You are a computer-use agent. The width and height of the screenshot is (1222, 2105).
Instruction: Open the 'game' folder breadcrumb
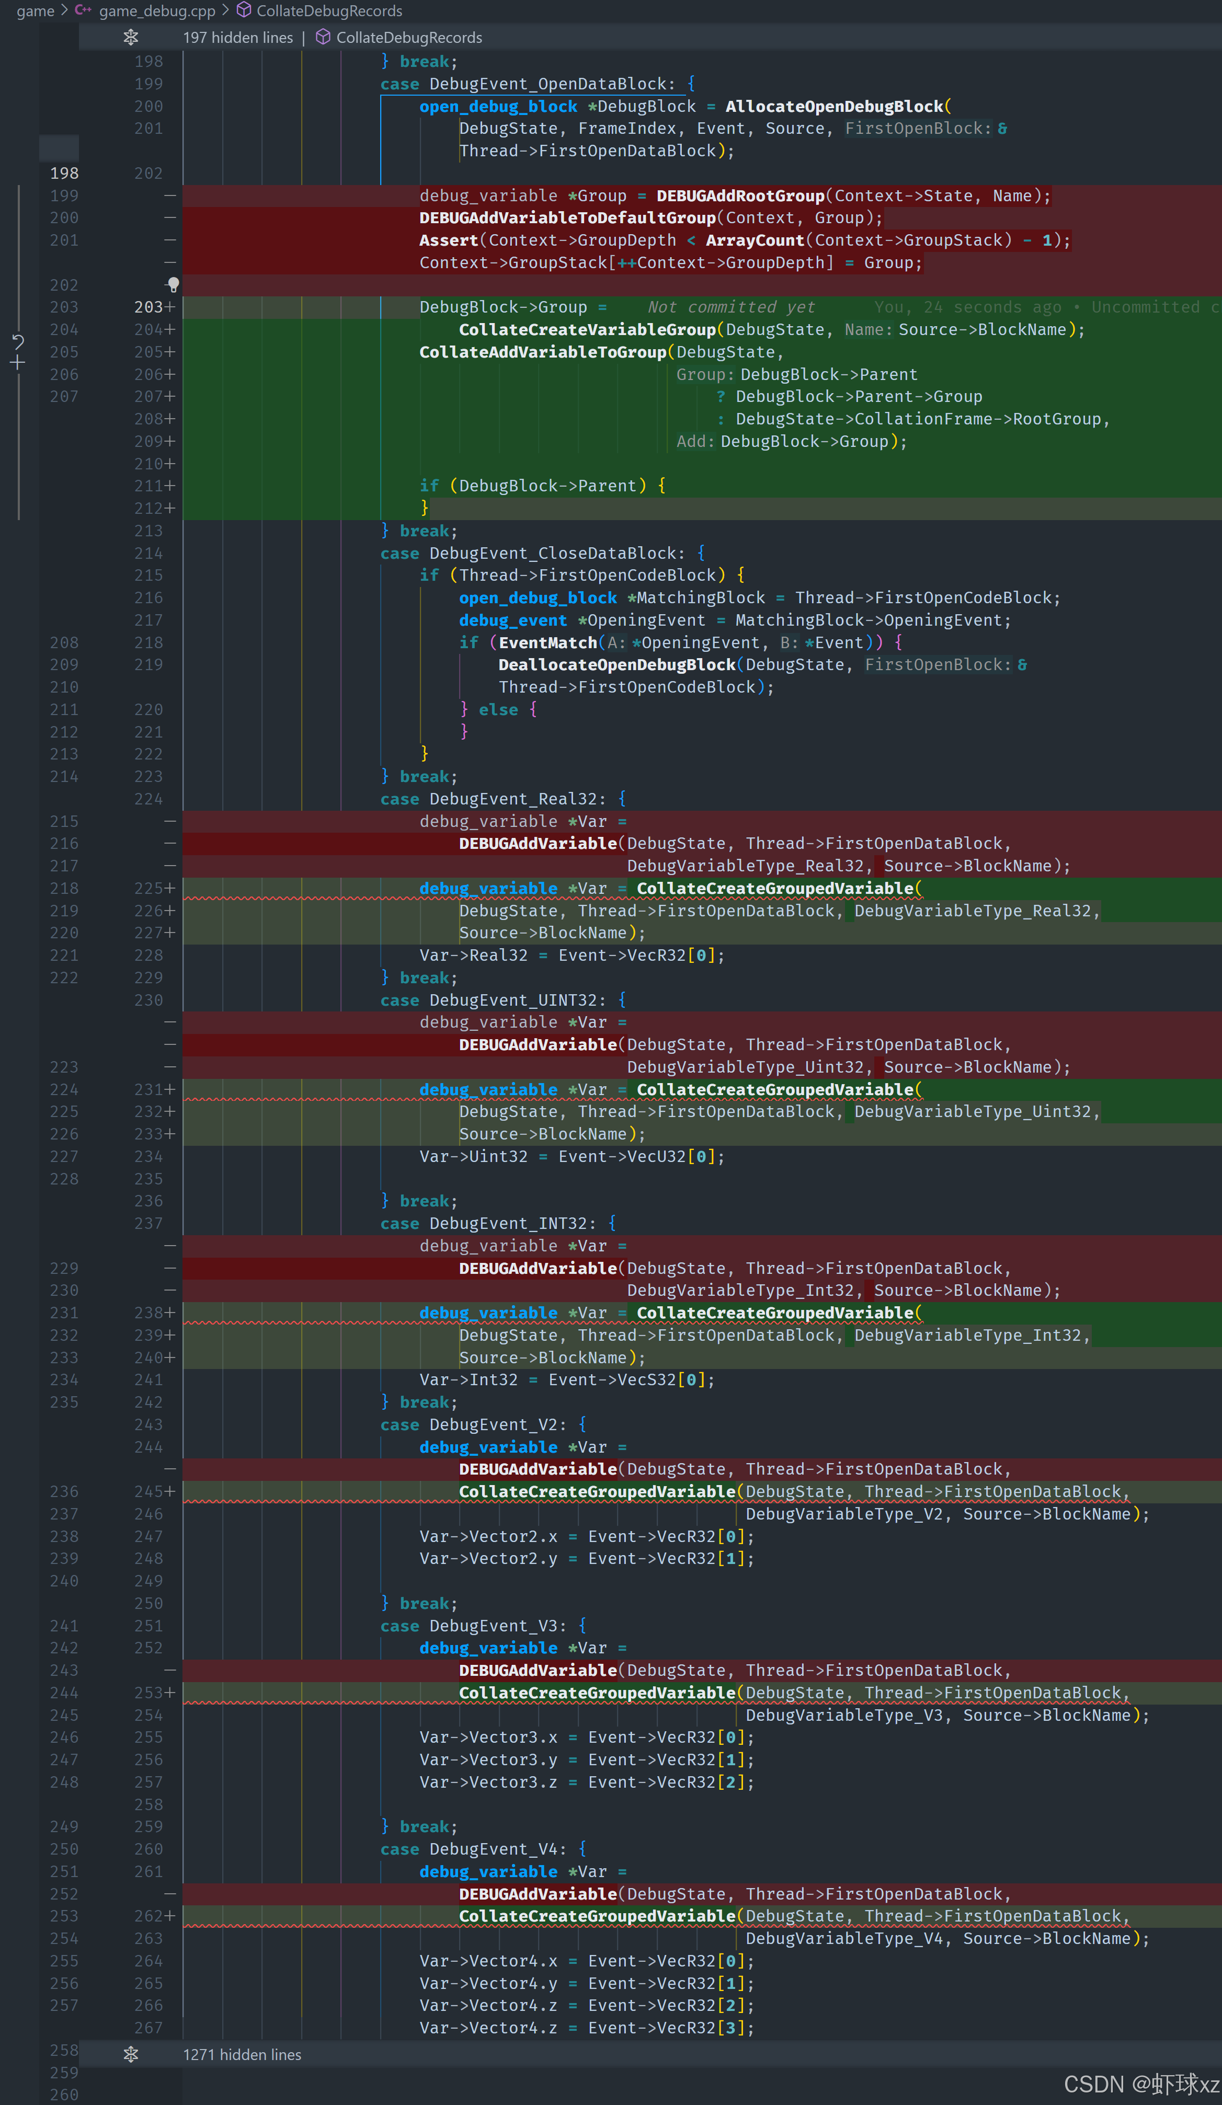(35, 10)
